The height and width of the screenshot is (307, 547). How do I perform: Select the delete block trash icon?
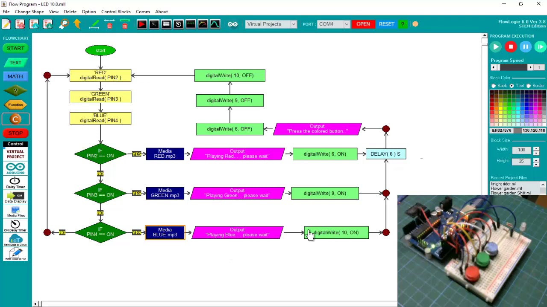[x=125, y=24]
